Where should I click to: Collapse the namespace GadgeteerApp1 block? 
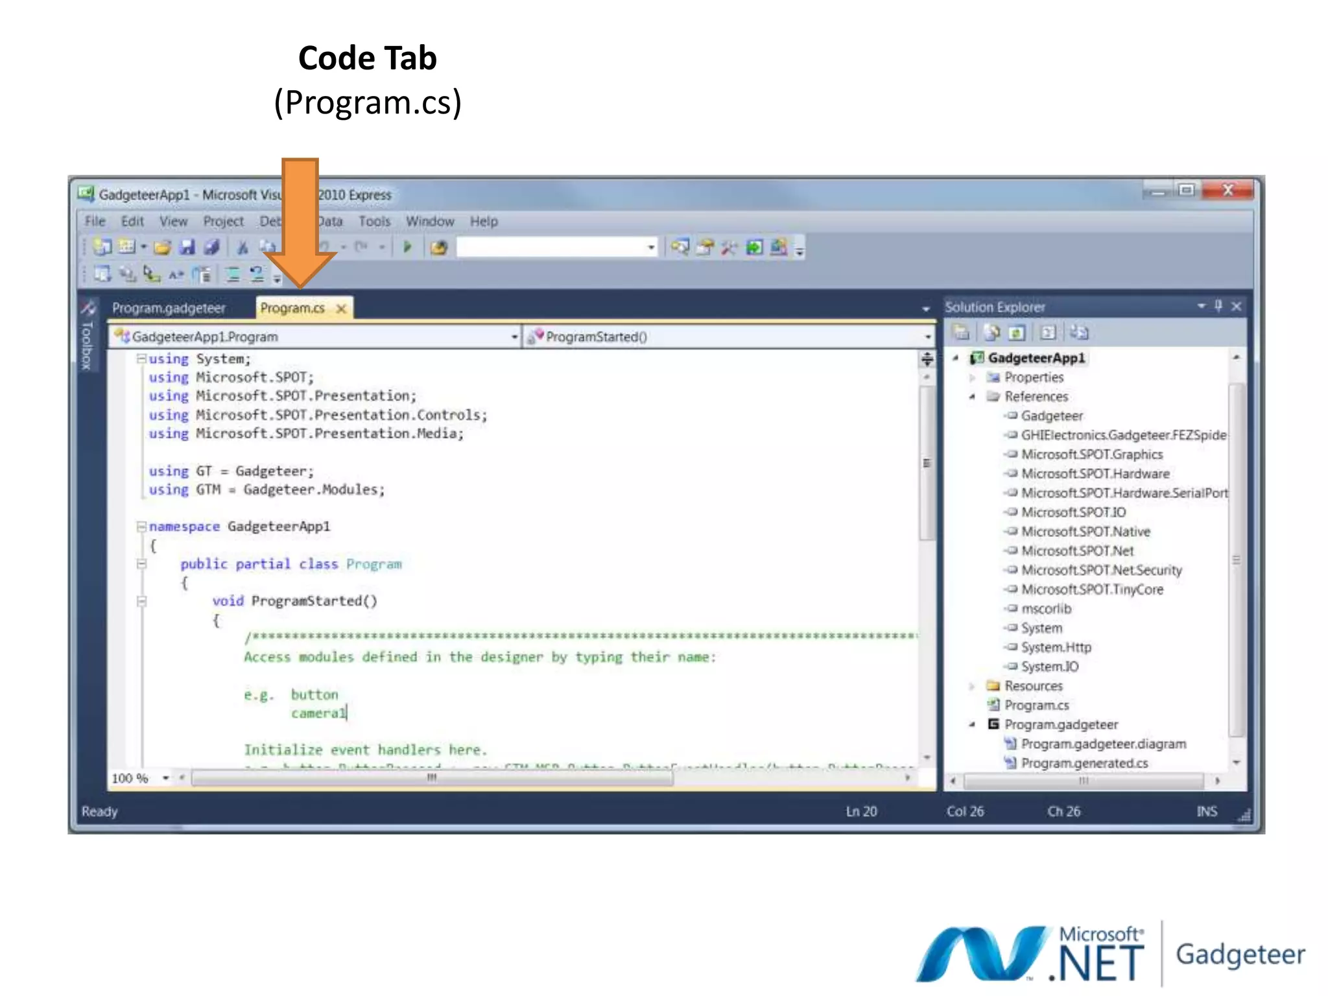(x=141, y=526)
